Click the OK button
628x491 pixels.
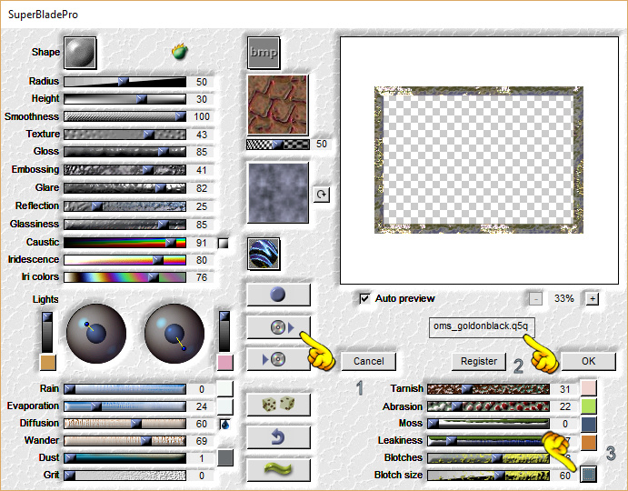click(x=588, y=361)
